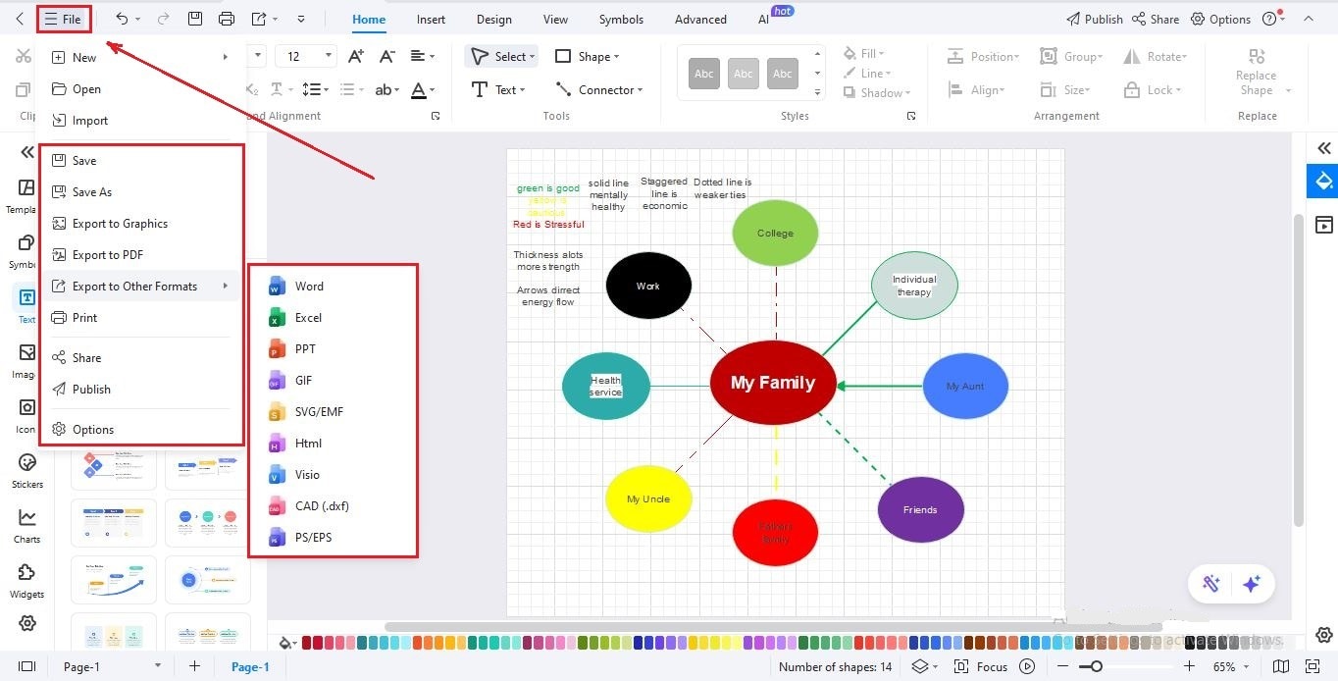Image resolution: width=1338 pixels, height=681 pixels.
Task: Choose Export to PDF
Action: pos(141,255)
